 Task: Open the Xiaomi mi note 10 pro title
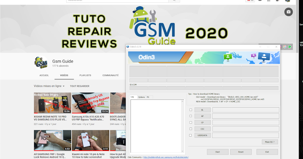pos(88,156)
